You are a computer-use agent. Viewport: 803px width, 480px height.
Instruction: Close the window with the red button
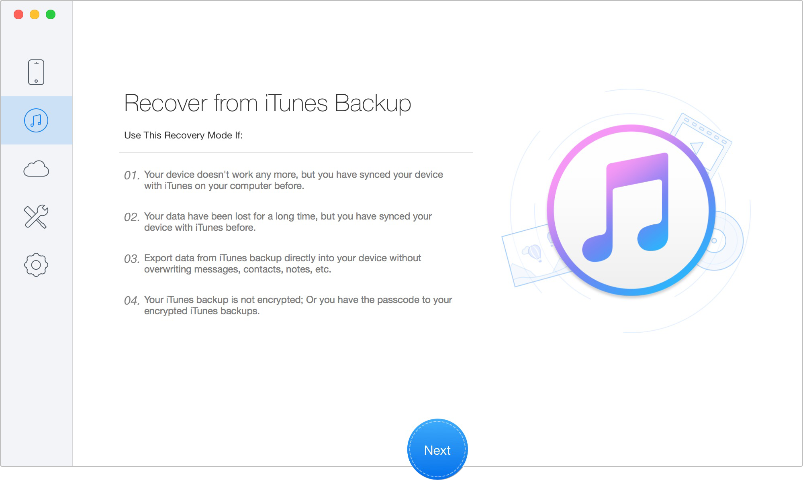(18, 15)
